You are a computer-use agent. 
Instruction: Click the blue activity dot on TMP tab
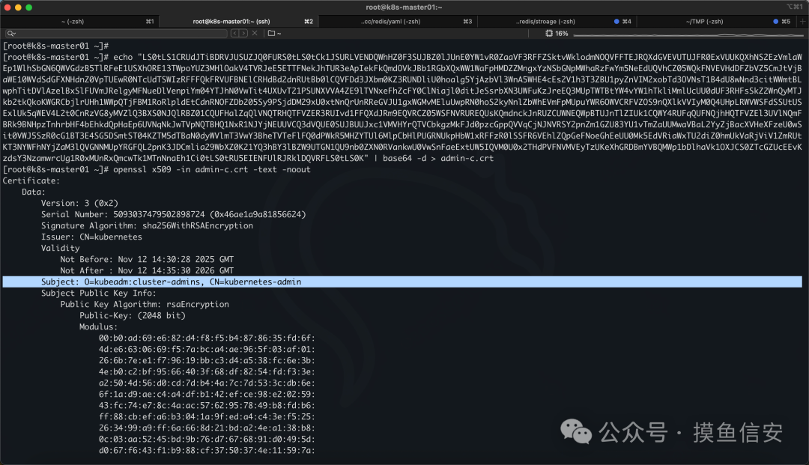click(775, 21)
